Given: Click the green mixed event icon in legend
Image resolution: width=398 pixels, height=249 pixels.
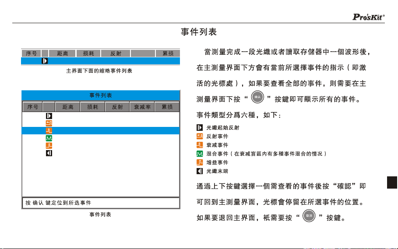Looking at the screenshot, I should click(200, 154).
